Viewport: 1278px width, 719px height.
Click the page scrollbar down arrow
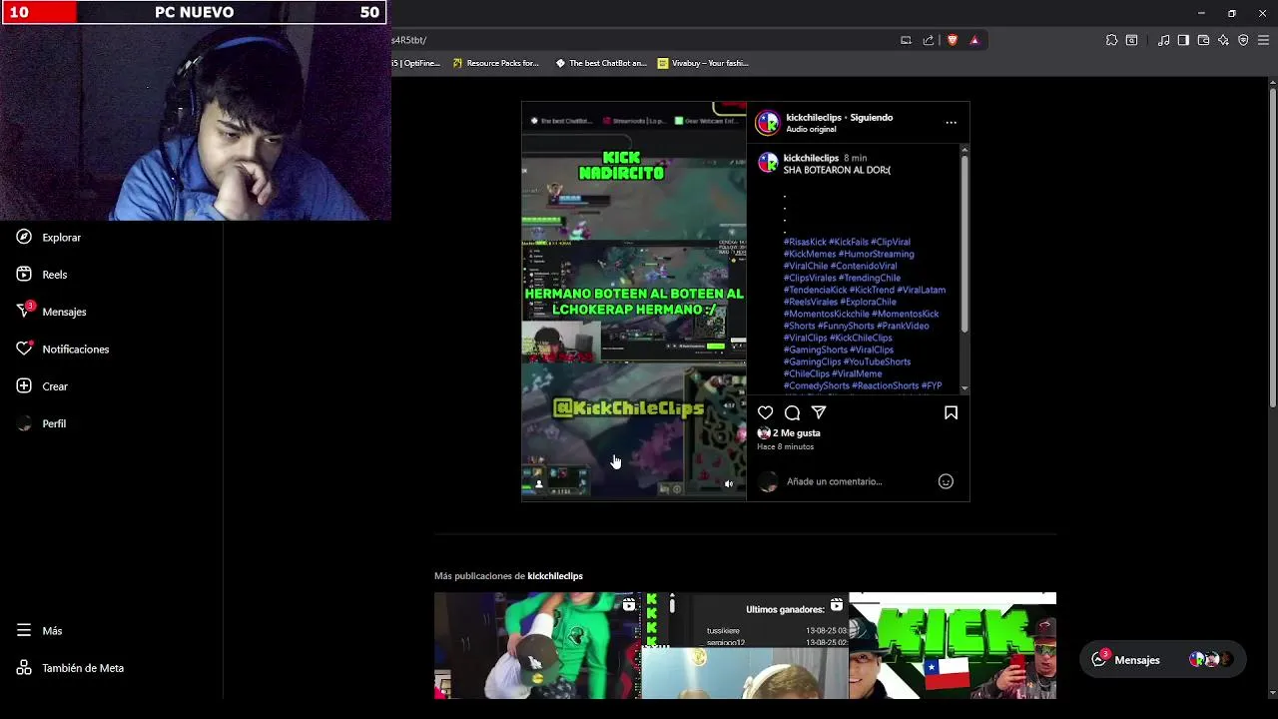[1272, 692]
